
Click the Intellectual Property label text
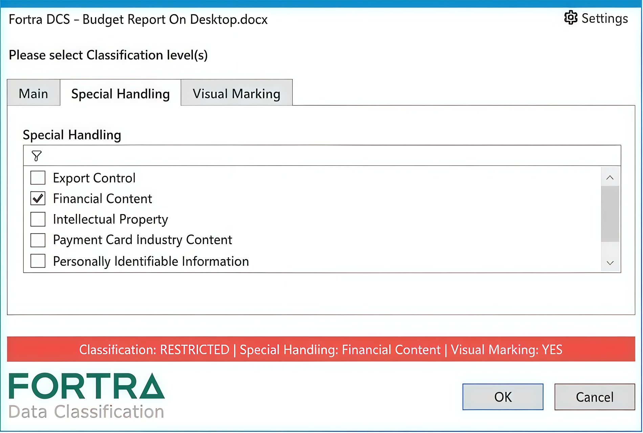pyautogui.click(x=110, y=220)
